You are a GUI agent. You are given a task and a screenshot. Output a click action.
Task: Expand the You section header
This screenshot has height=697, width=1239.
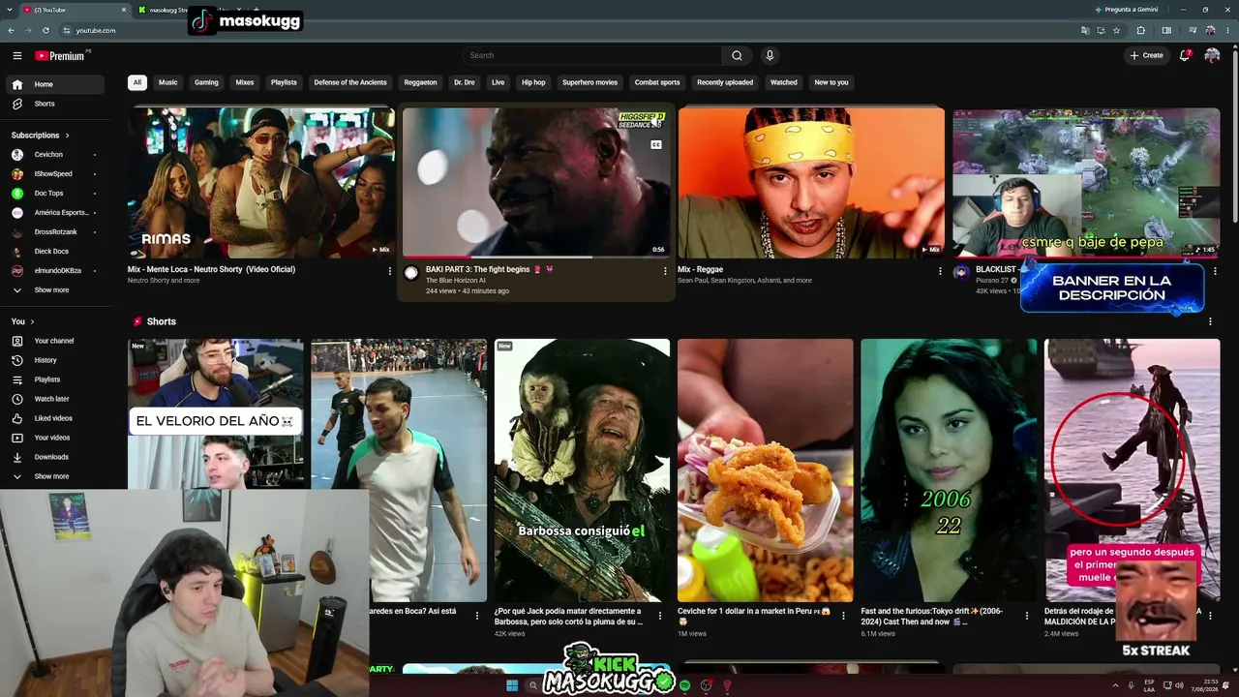(x=23, y=321)
